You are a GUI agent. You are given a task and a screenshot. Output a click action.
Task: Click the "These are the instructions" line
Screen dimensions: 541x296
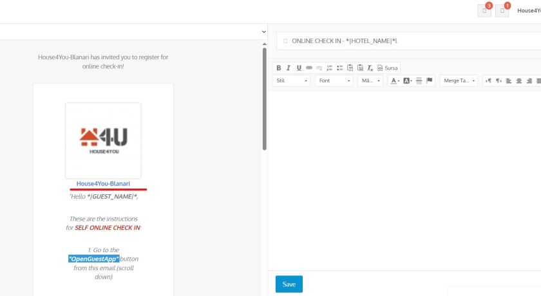(x=104, y=219)
